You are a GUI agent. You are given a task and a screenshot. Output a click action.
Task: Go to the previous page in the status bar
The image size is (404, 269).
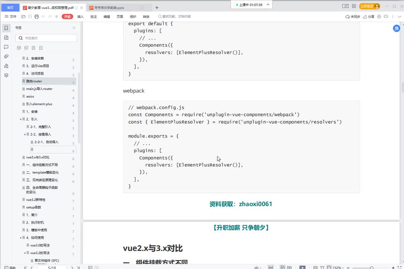pos(32,268)
